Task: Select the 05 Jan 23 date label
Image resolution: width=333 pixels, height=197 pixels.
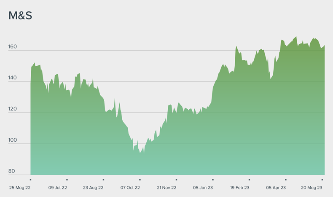Action: coord(203,187)
